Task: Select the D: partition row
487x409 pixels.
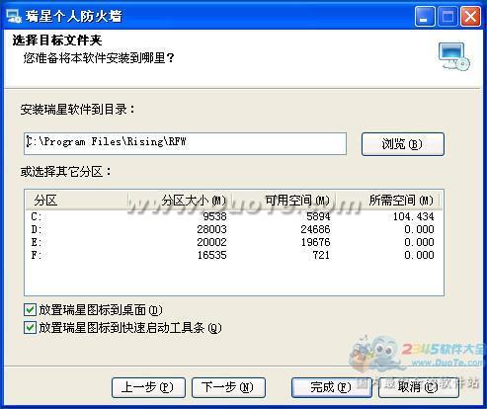Action: (233, 229)
